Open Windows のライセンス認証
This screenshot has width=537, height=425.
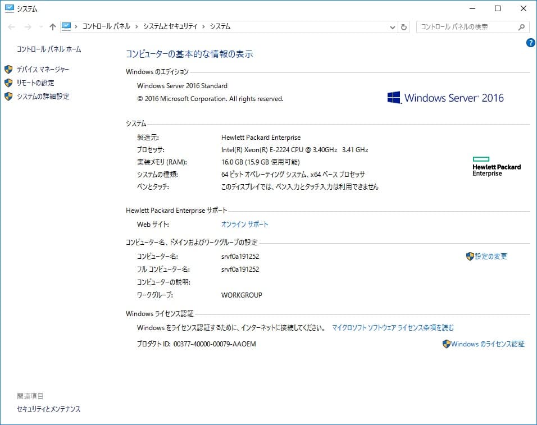[490, 344]
